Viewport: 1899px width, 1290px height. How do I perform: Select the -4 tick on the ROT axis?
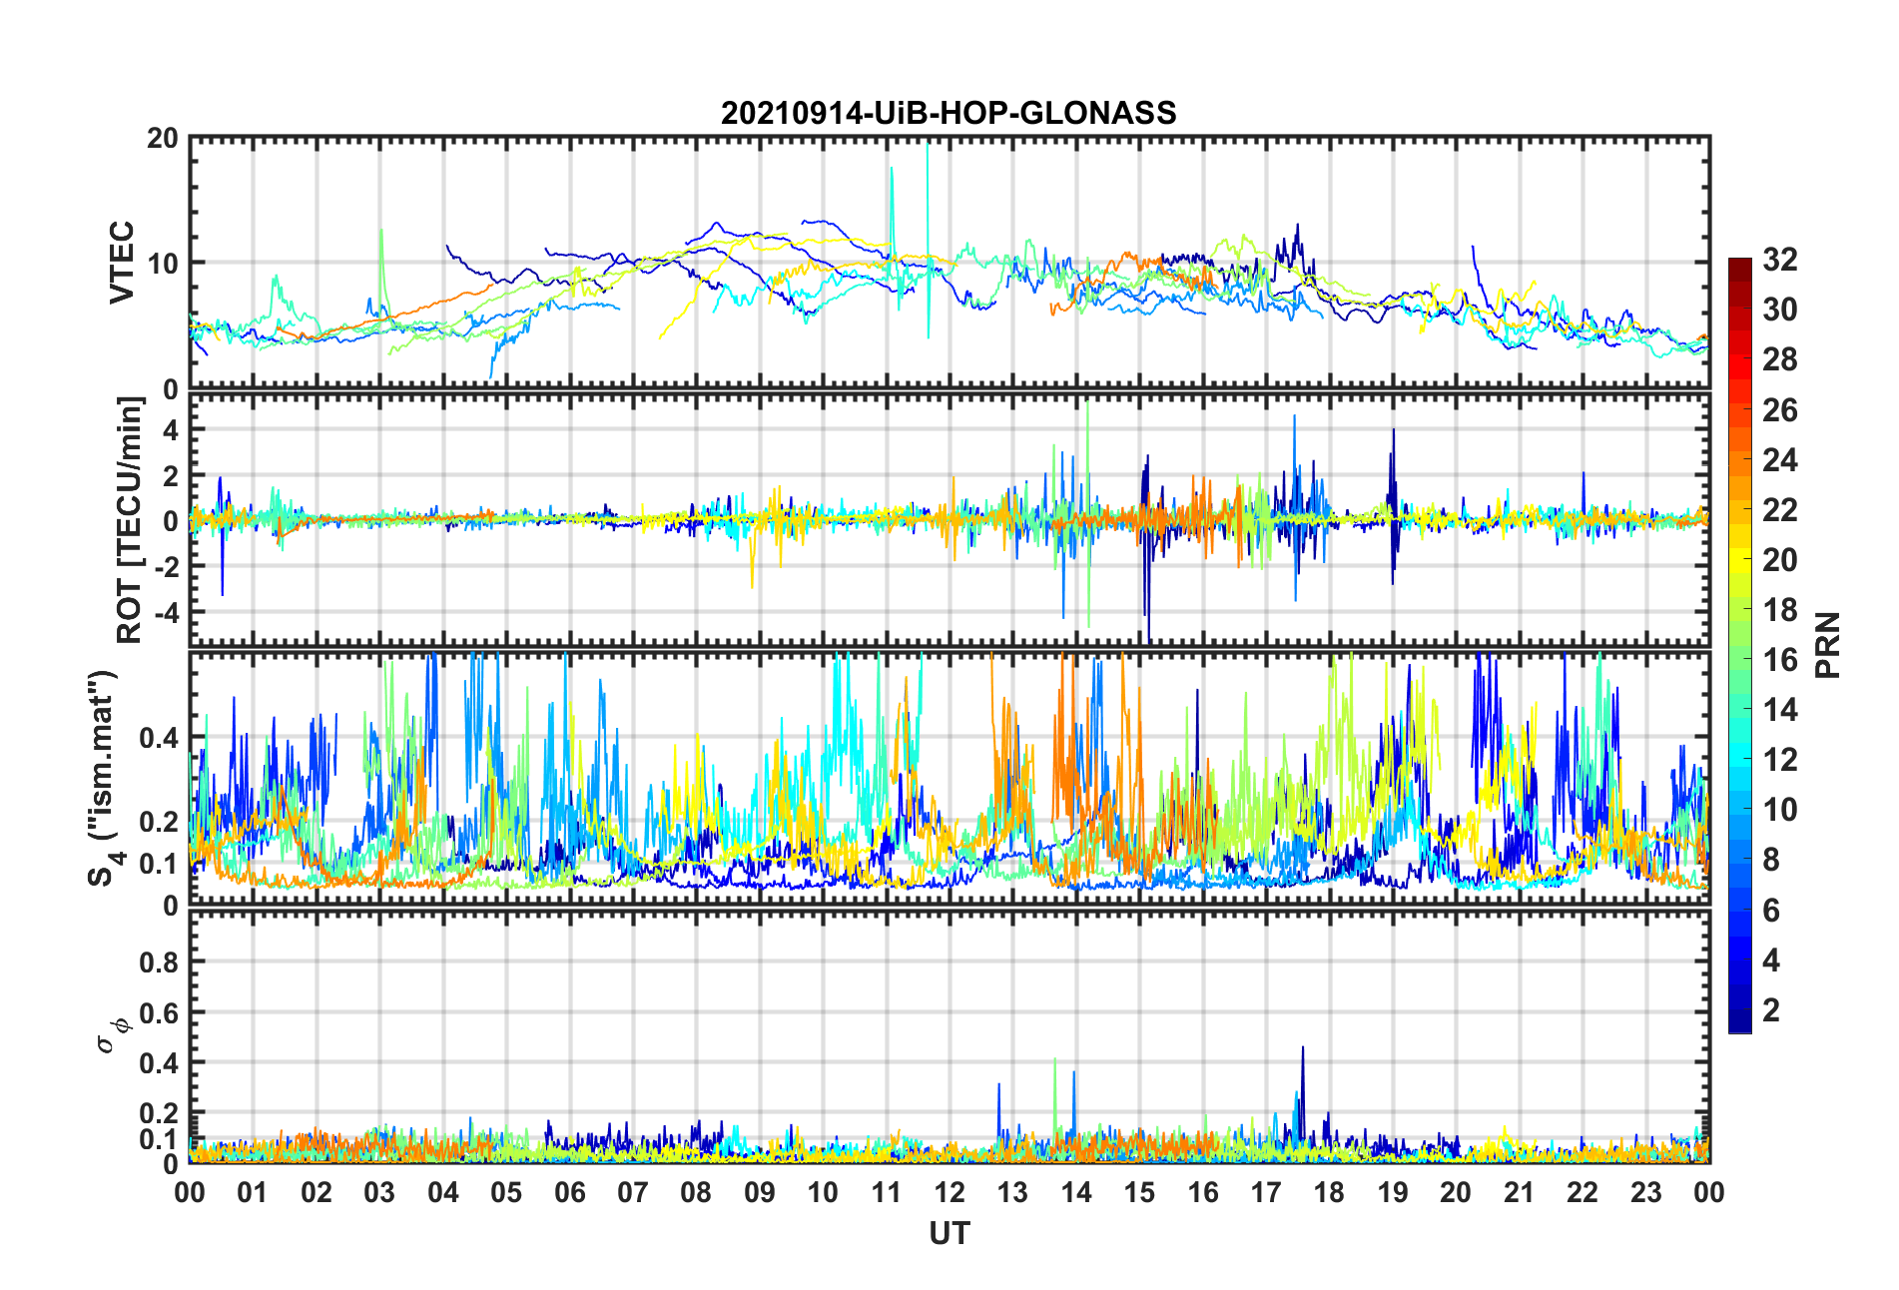pyautogui.click(x=166, y=611)
